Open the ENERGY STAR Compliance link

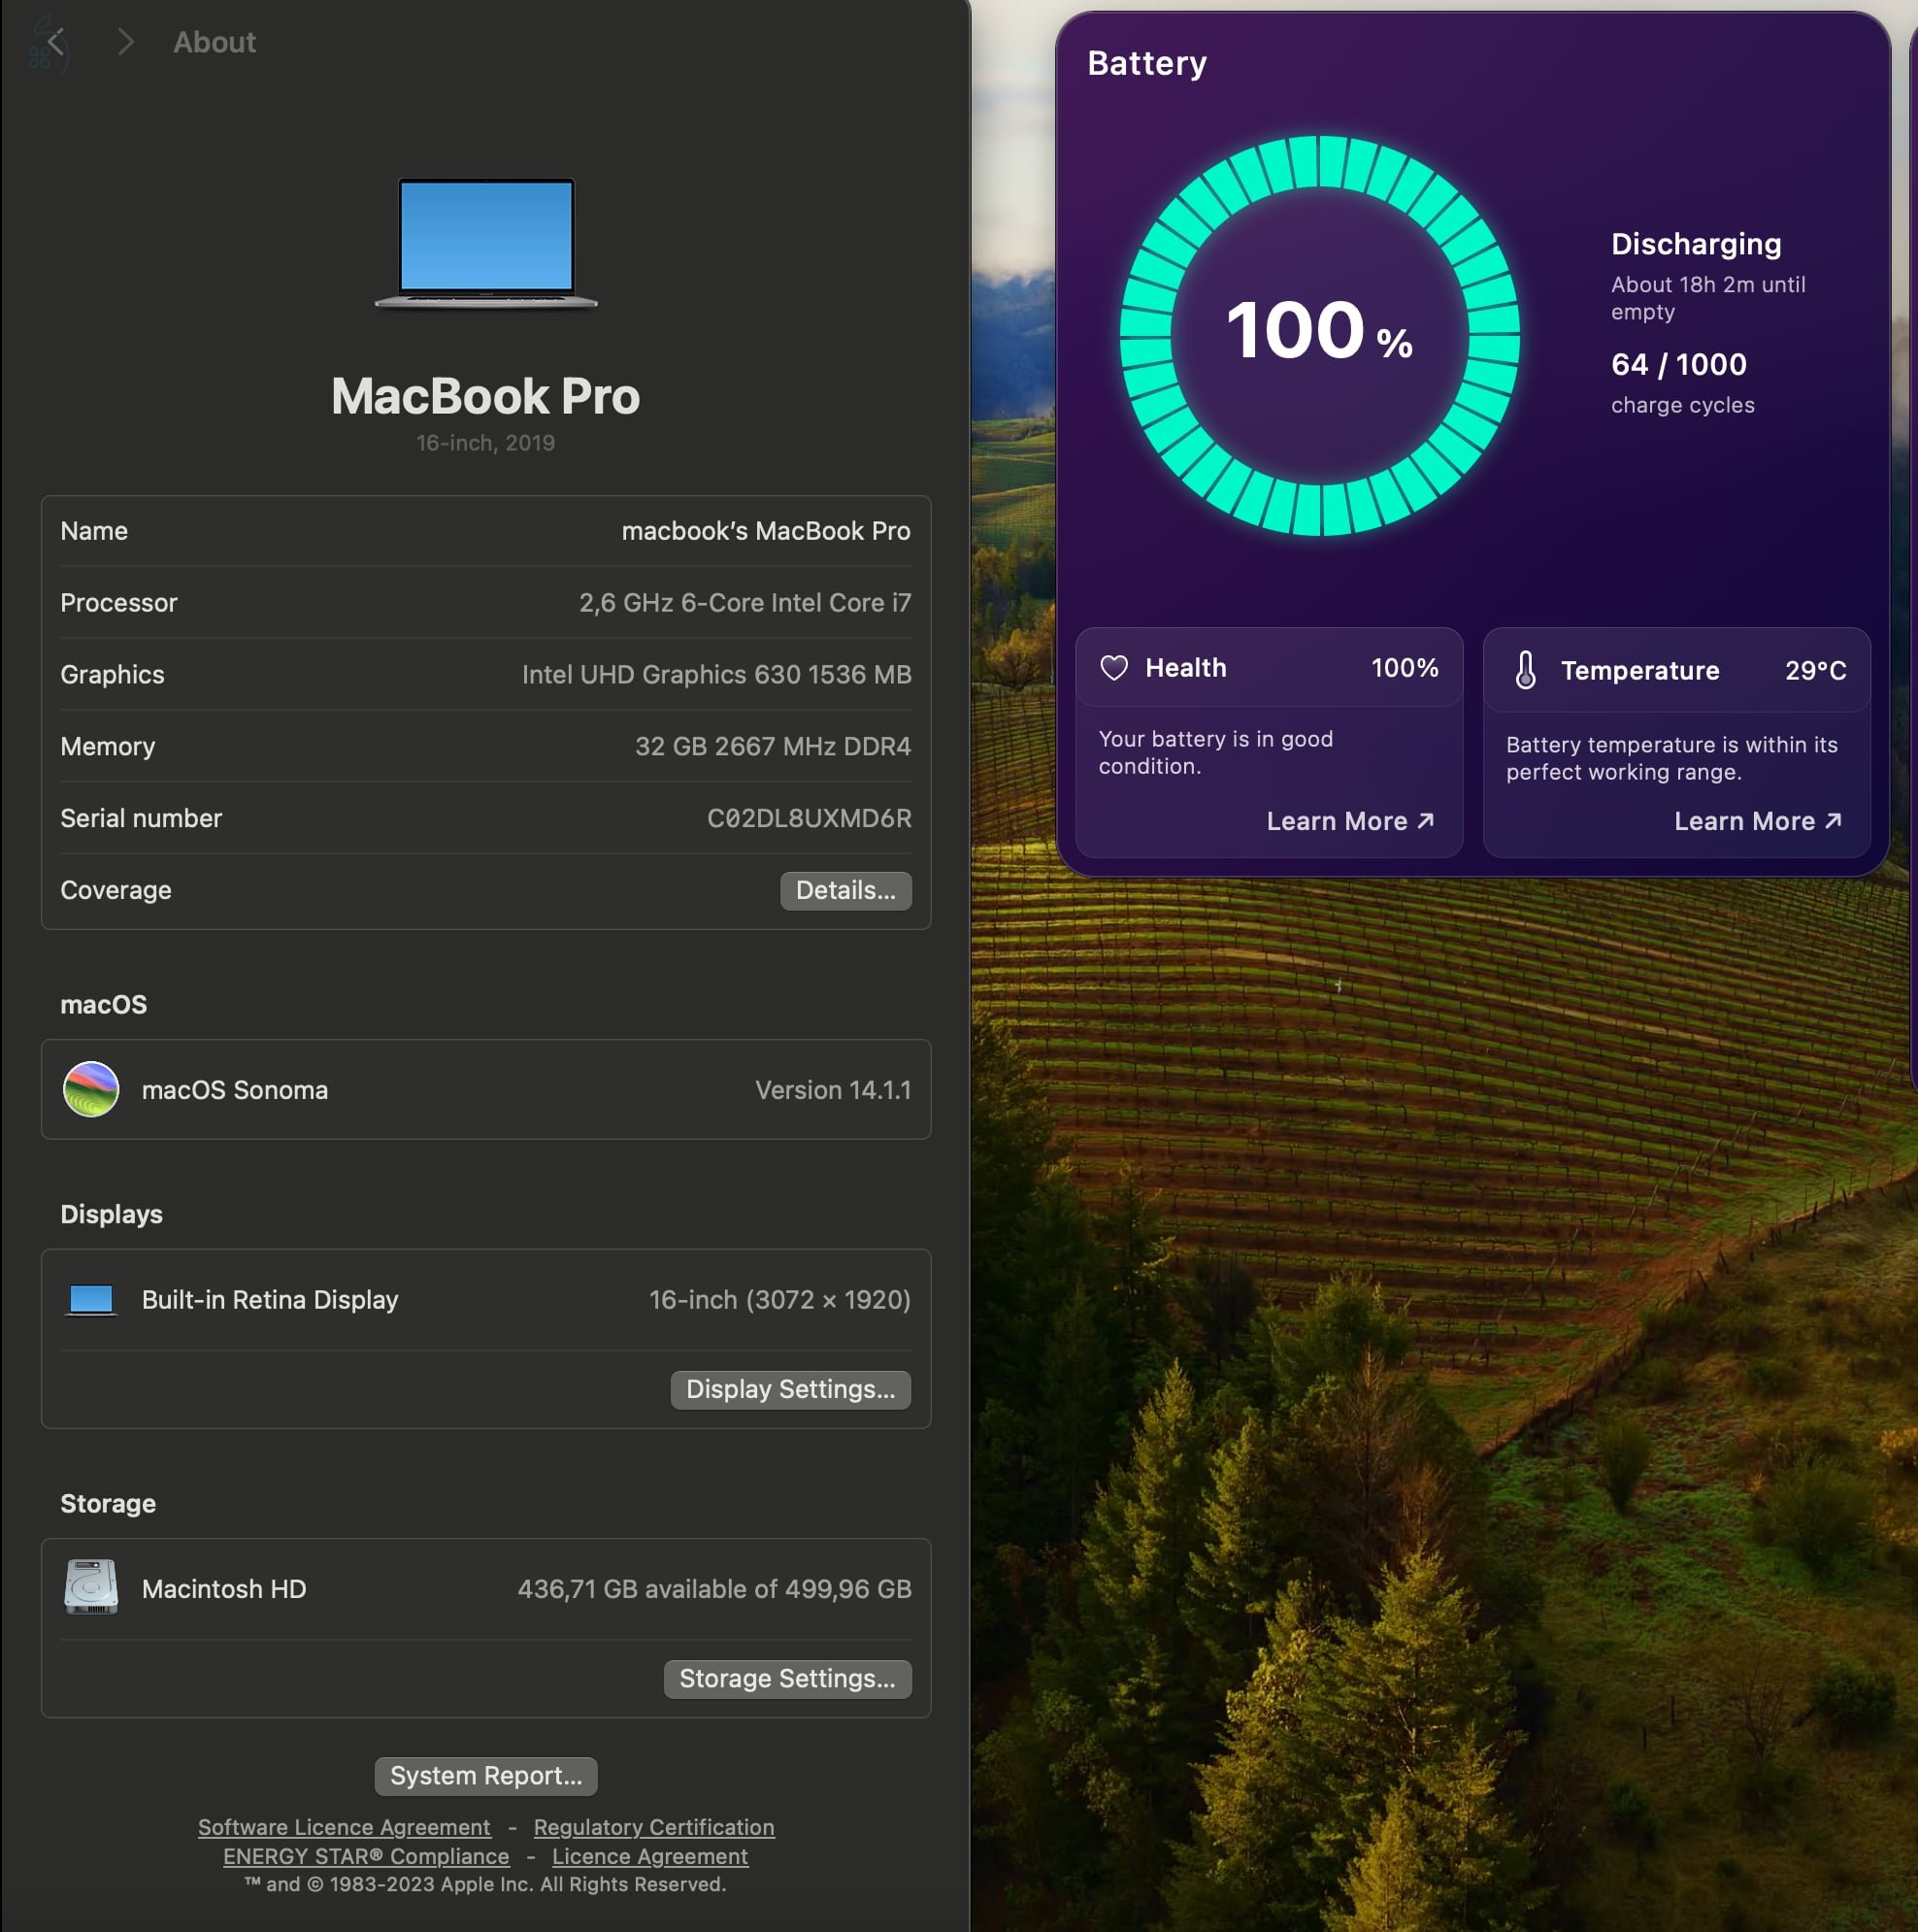pyautogui.click(x=366, y=1856)
